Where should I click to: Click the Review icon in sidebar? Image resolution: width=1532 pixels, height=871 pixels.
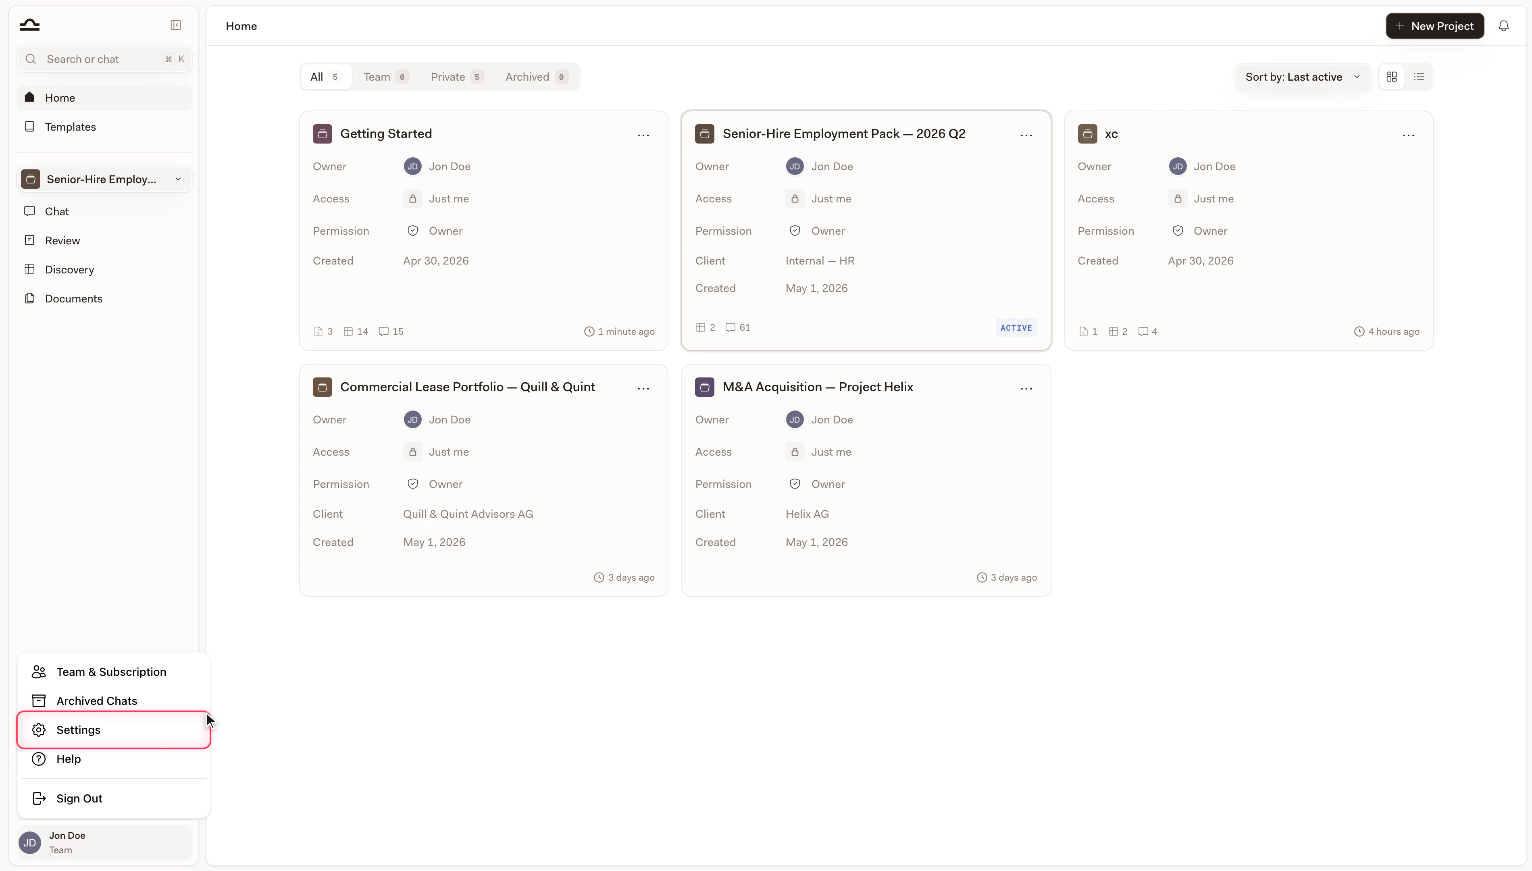click(x=30, y=240)
